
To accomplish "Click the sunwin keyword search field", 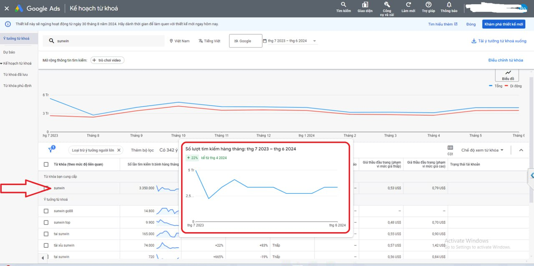I will click(104, 41).
